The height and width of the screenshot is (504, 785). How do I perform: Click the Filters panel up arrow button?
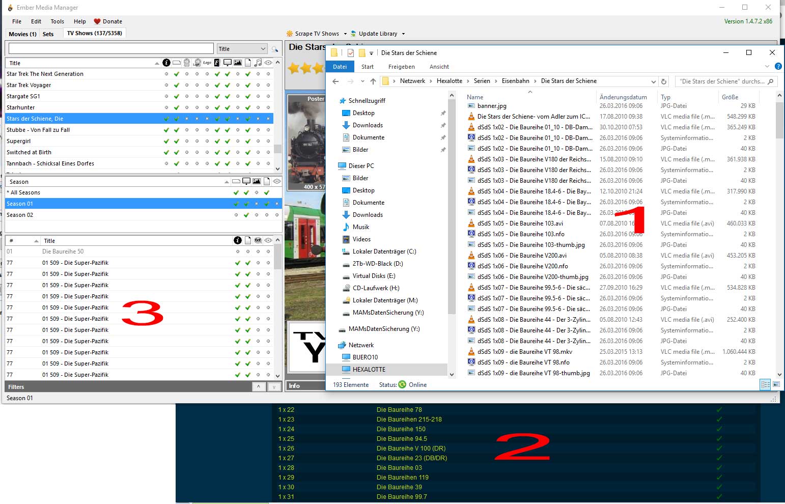[259, 387]
